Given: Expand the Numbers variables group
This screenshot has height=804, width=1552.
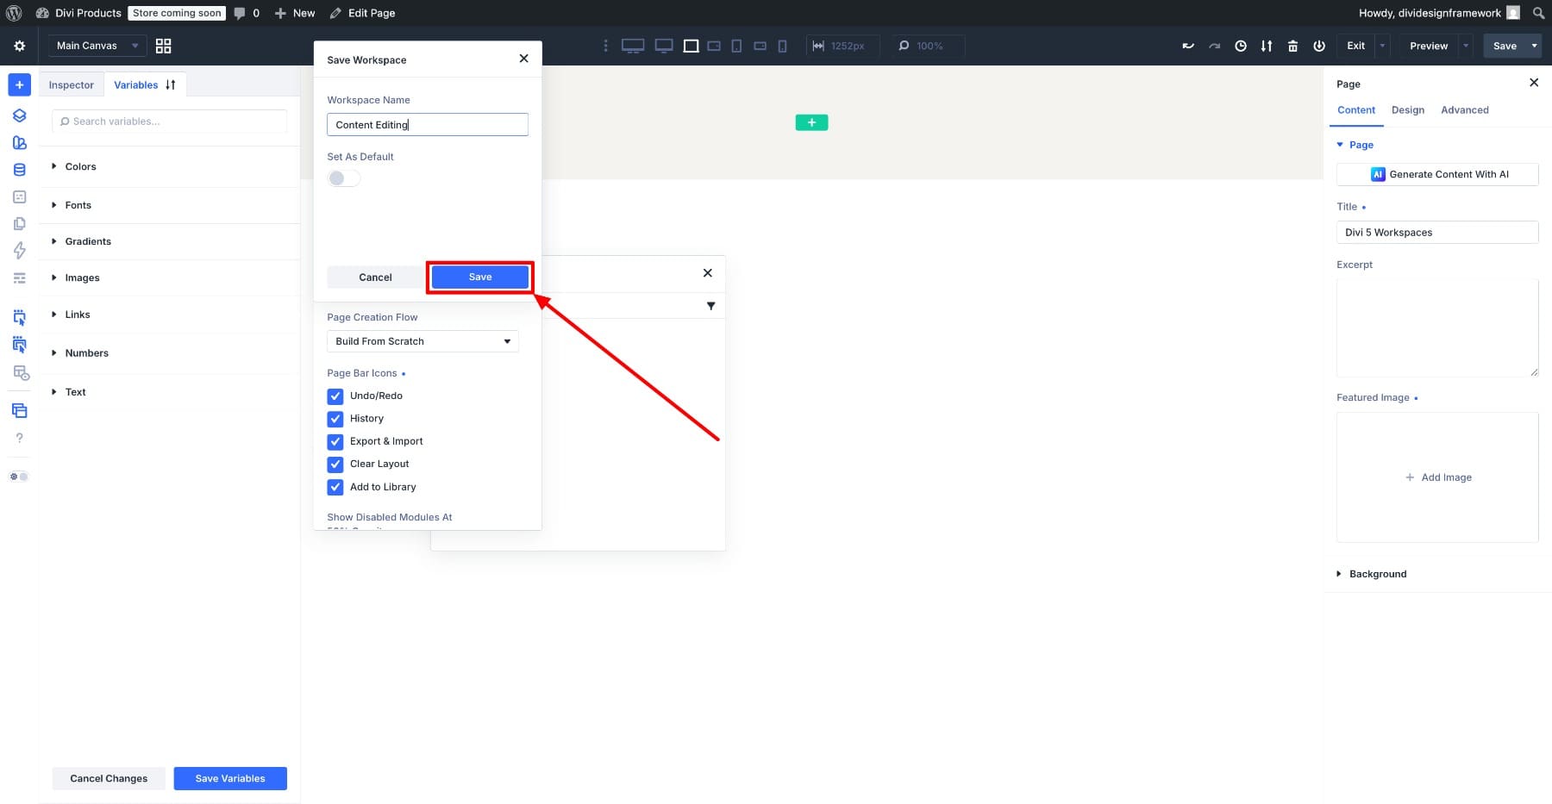Looking at the screenshot, I should coord(169,353).
